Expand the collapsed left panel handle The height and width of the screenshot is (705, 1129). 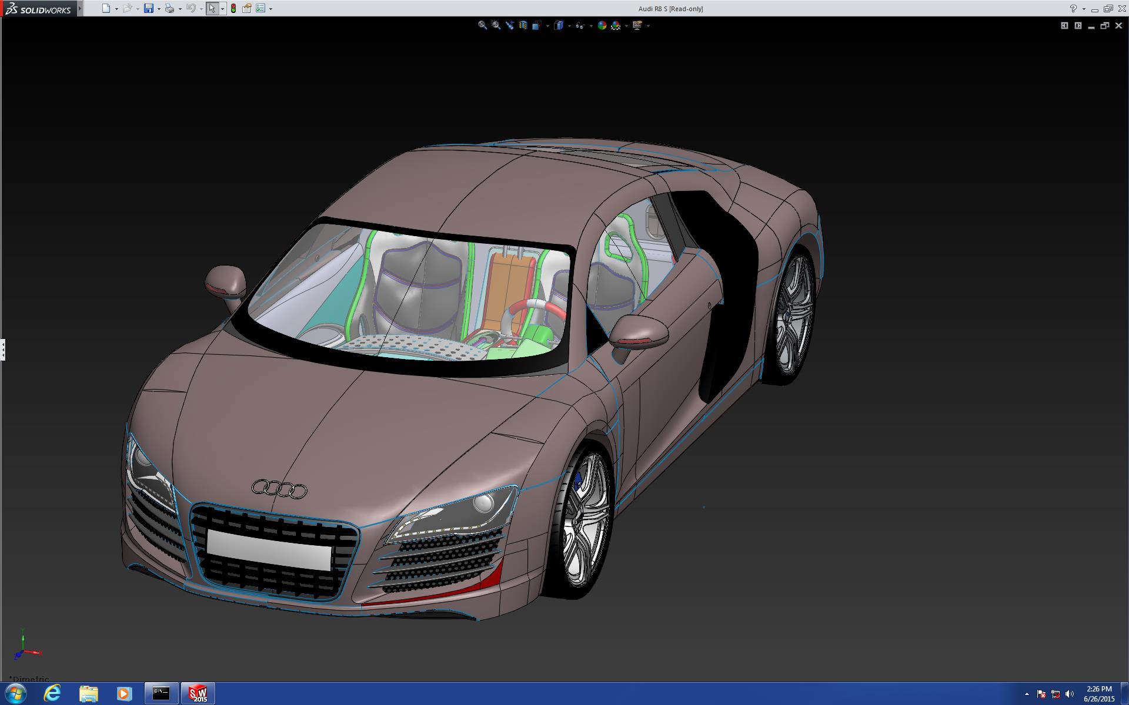[3, 350]
